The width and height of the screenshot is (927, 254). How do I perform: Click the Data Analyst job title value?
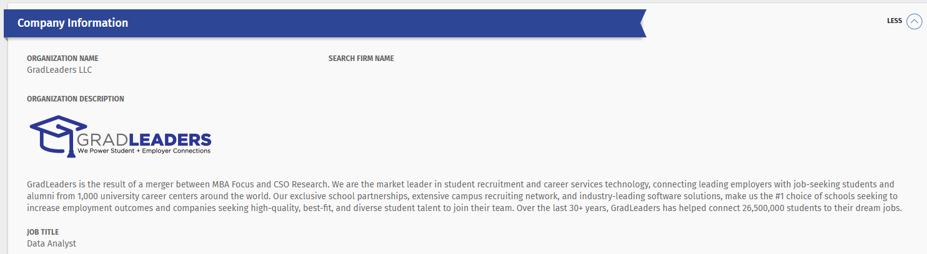tap(51, 243)
